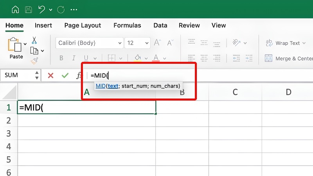Click the Wrap Text button
The height and width of the screenshot is (176, 313).
pos(283,43)
